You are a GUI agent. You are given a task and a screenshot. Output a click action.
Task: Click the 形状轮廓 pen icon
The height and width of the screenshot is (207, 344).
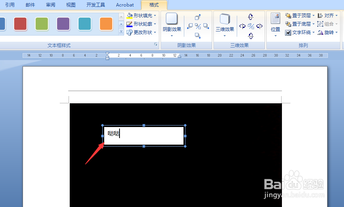click(129, 24)
